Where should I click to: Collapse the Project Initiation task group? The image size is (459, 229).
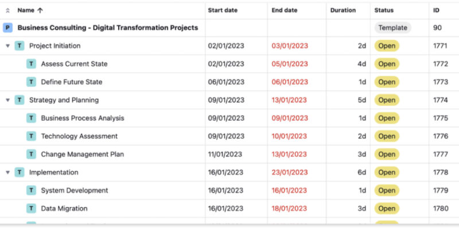pos(7,46)
